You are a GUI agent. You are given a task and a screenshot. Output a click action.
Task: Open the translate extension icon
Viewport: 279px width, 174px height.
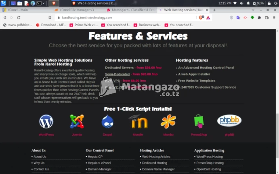(238, 18)
